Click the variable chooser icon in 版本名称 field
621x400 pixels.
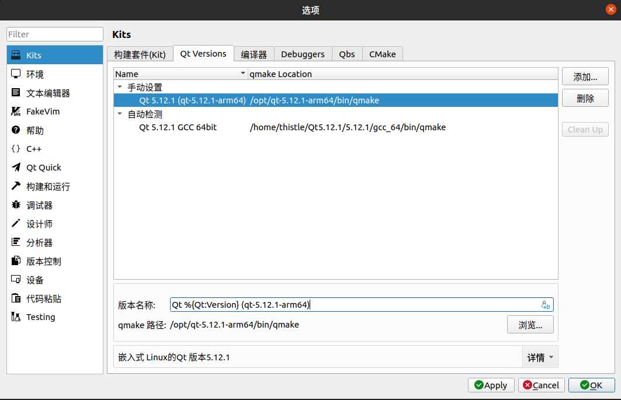click(x=546, y=305)
